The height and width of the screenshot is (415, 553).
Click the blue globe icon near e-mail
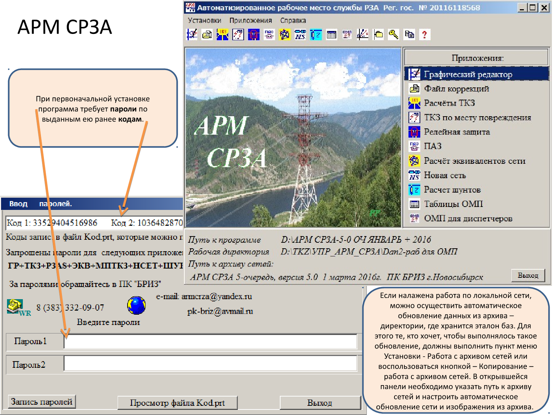136,305
